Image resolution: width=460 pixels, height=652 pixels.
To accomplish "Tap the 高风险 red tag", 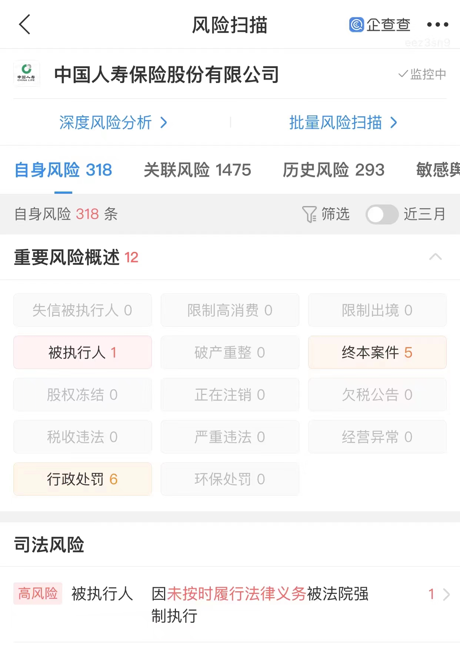I will [38, 593].
